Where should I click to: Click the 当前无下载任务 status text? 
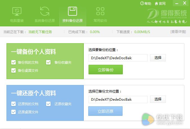click(x=40, y=32)
